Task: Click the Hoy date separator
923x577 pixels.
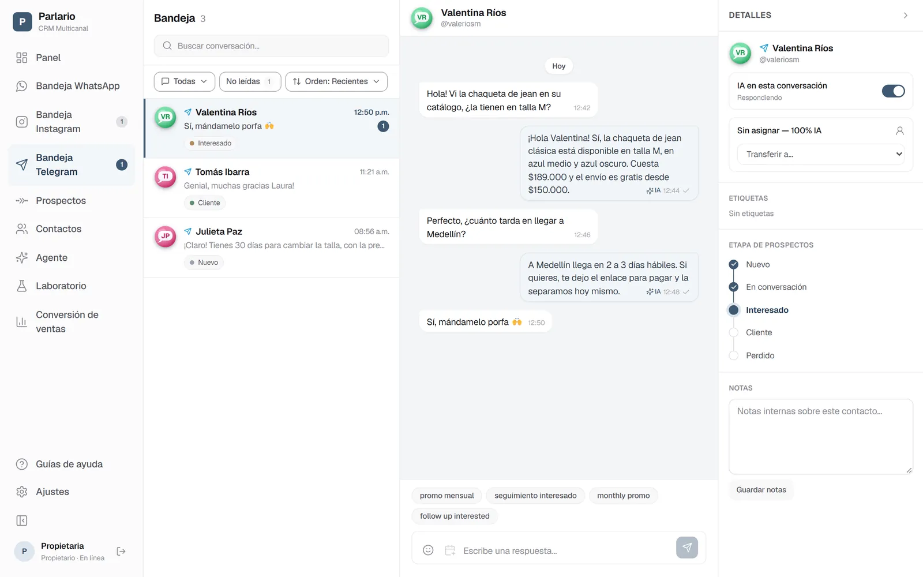Action: [x=558, y=66]
